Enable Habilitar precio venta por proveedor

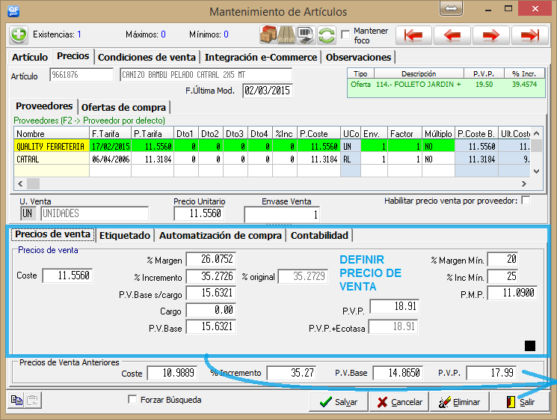[526, 200]
